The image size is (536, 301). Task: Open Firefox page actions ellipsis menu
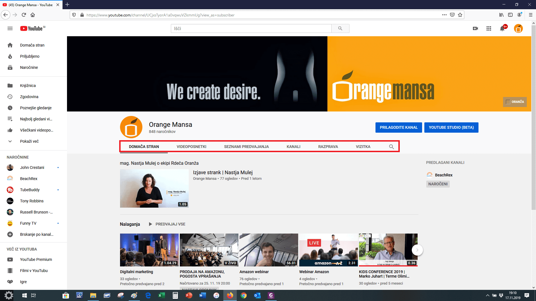click(x=444, y=15)
